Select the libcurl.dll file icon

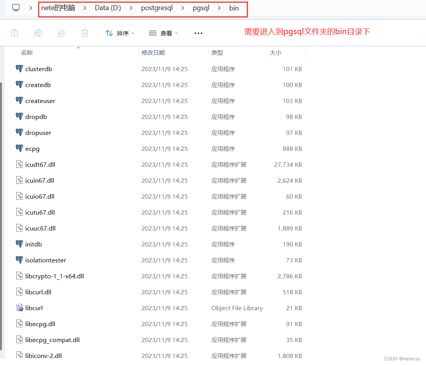coord(19,292)
